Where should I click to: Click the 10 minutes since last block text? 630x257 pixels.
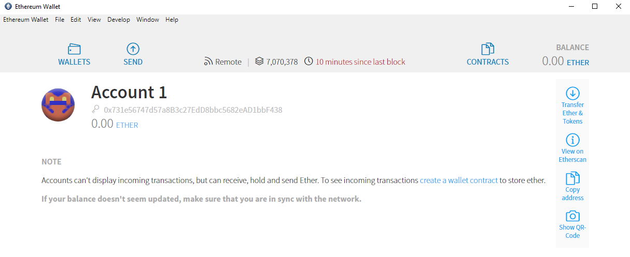[360, 62]
